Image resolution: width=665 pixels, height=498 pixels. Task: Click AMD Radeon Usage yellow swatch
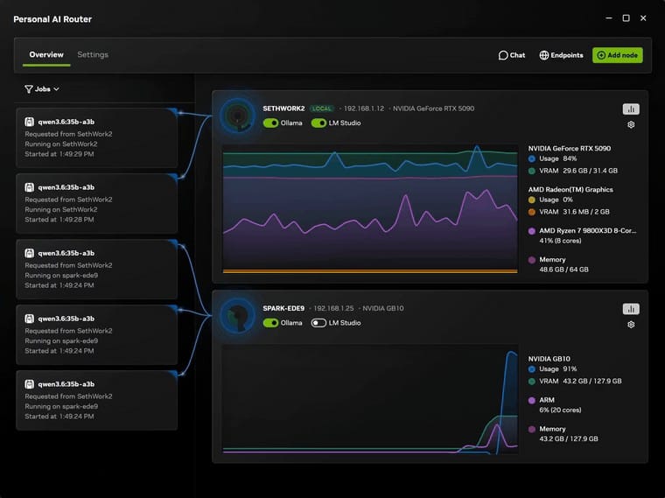coord(532,200)
